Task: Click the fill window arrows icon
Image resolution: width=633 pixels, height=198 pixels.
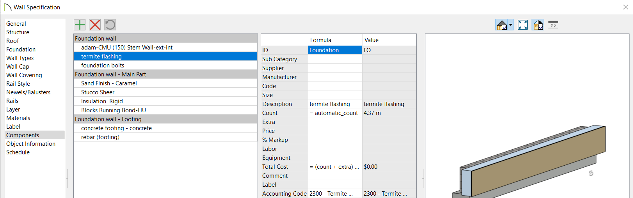Action: 523,25
